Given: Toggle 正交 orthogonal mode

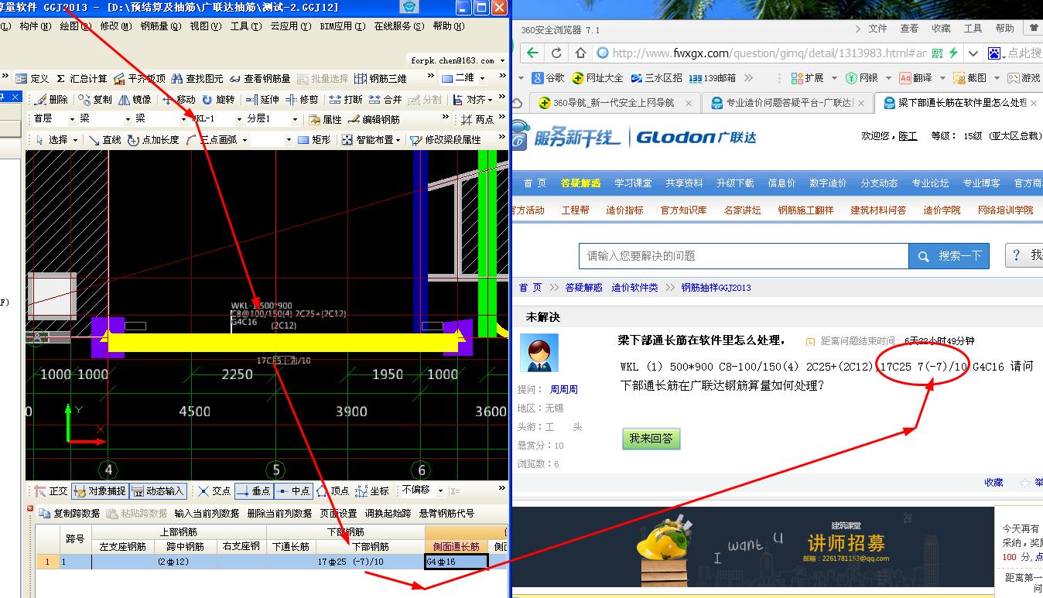Looking at the screenshot, I should pos(51,490).
